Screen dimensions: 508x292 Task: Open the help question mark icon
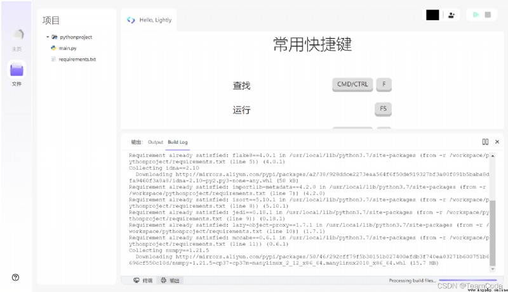click(x=15, y=277)
